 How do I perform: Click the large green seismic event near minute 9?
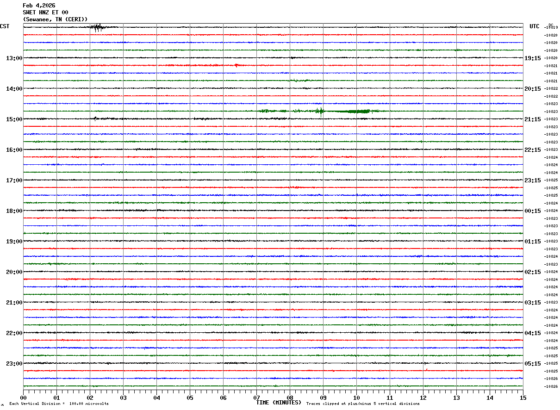[320, 111]
